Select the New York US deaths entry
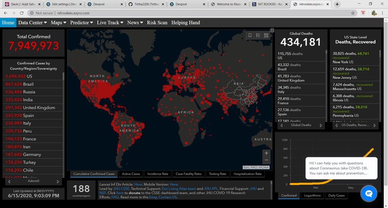The image size is (388, 208). [355, 58]
